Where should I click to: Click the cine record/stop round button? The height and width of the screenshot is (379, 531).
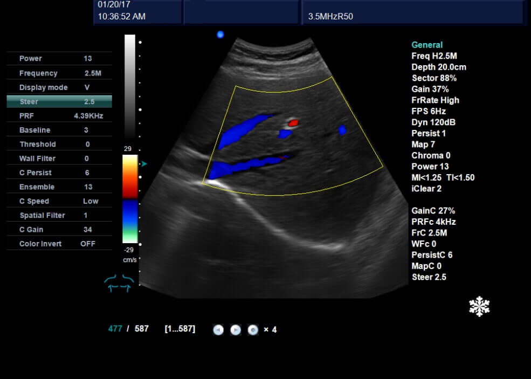click(x=253, y=329)
